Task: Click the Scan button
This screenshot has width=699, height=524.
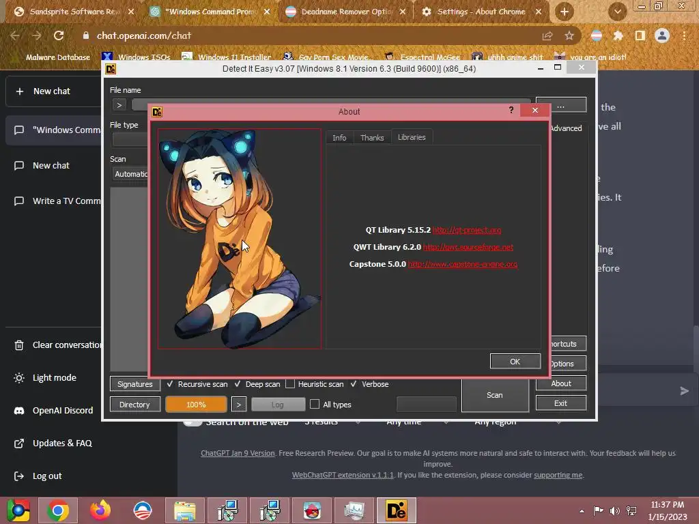Action: pyautogui.click(x=495, y=395)
